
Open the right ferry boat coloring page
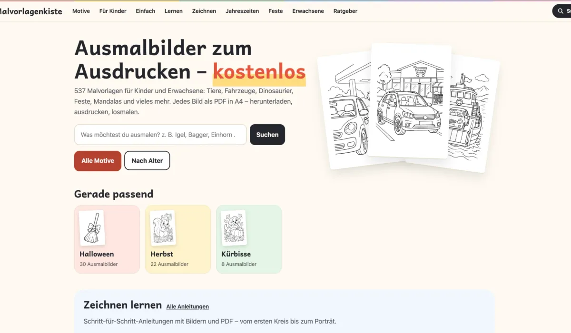(469, 114)
